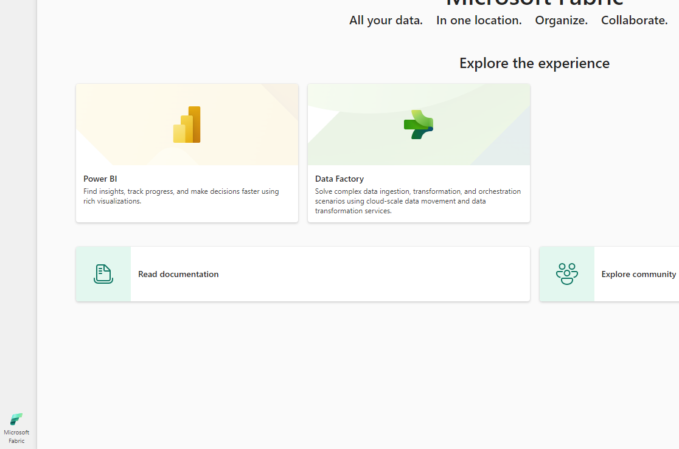
Task: Click the 'In one location.' tagline
Action: [x=479, y=20]
